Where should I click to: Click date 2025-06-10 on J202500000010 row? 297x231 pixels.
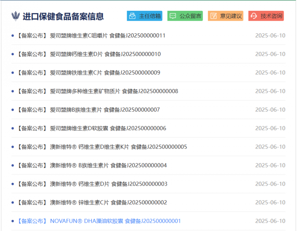(270, 54)
